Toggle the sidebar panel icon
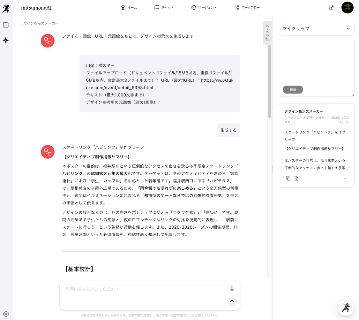 [6, 25]
